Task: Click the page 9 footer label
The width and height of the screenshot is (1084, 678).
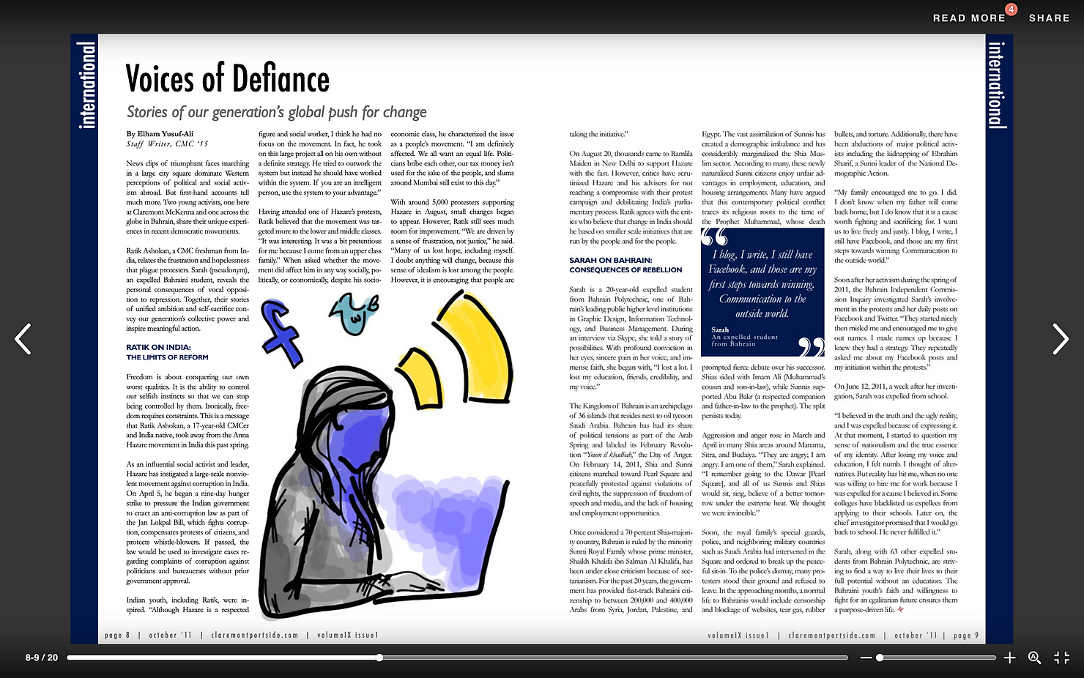Action: coord(966,635)
